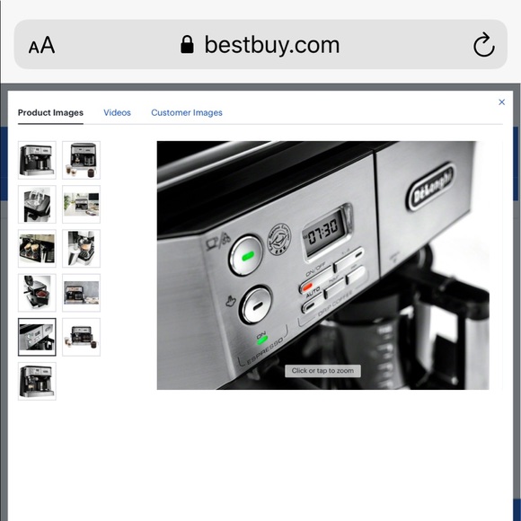Select thumbnail of milk frother with cappuccino
Viewport: 521px width, 521px height.
(81, 249)
